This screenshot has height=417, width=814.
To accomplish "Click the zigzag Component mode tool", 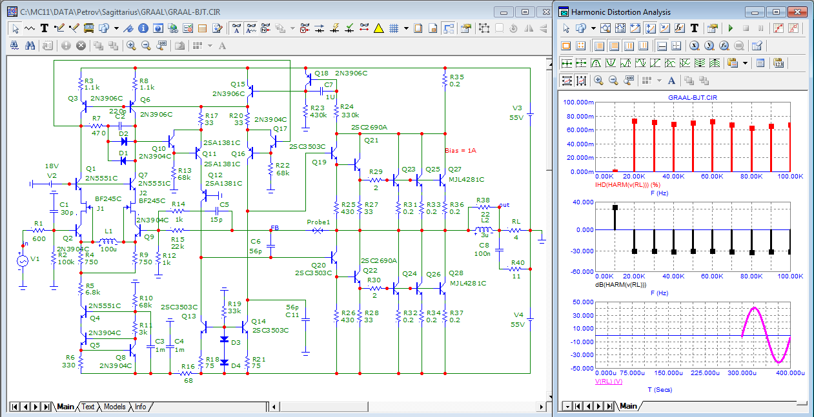I will point(30,28).
